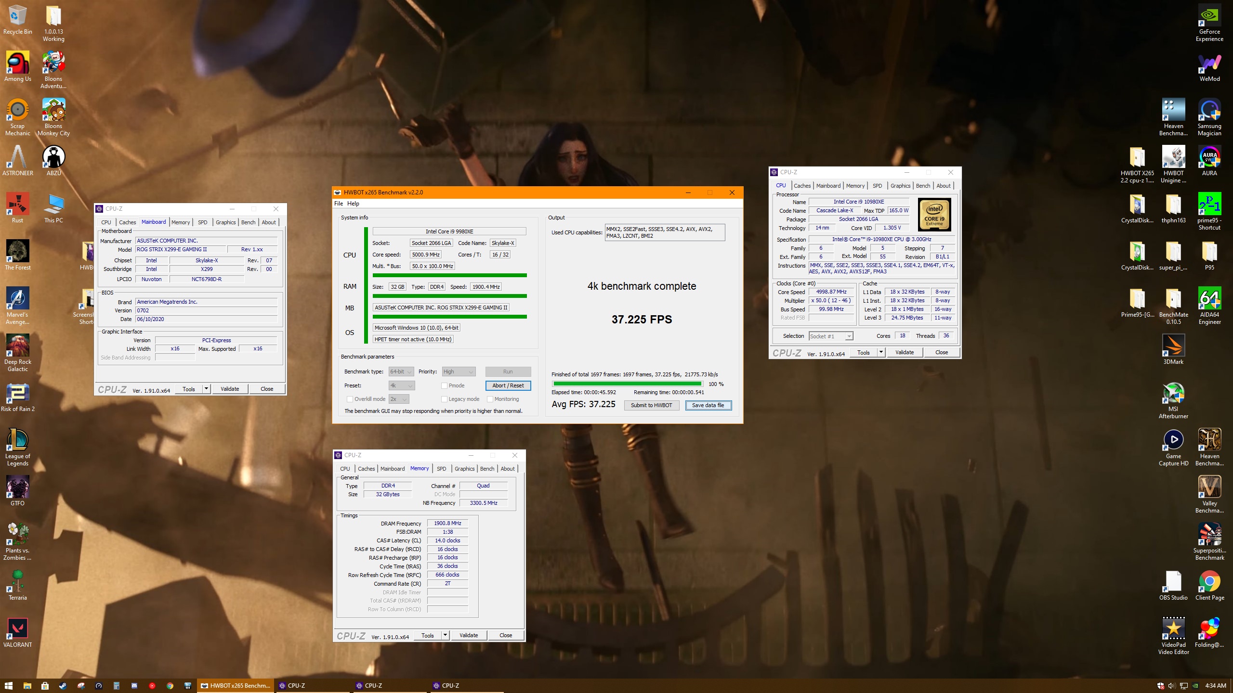
Task: Click Validate in Mainboard CPU-Z window
Action: pos(230,389)
